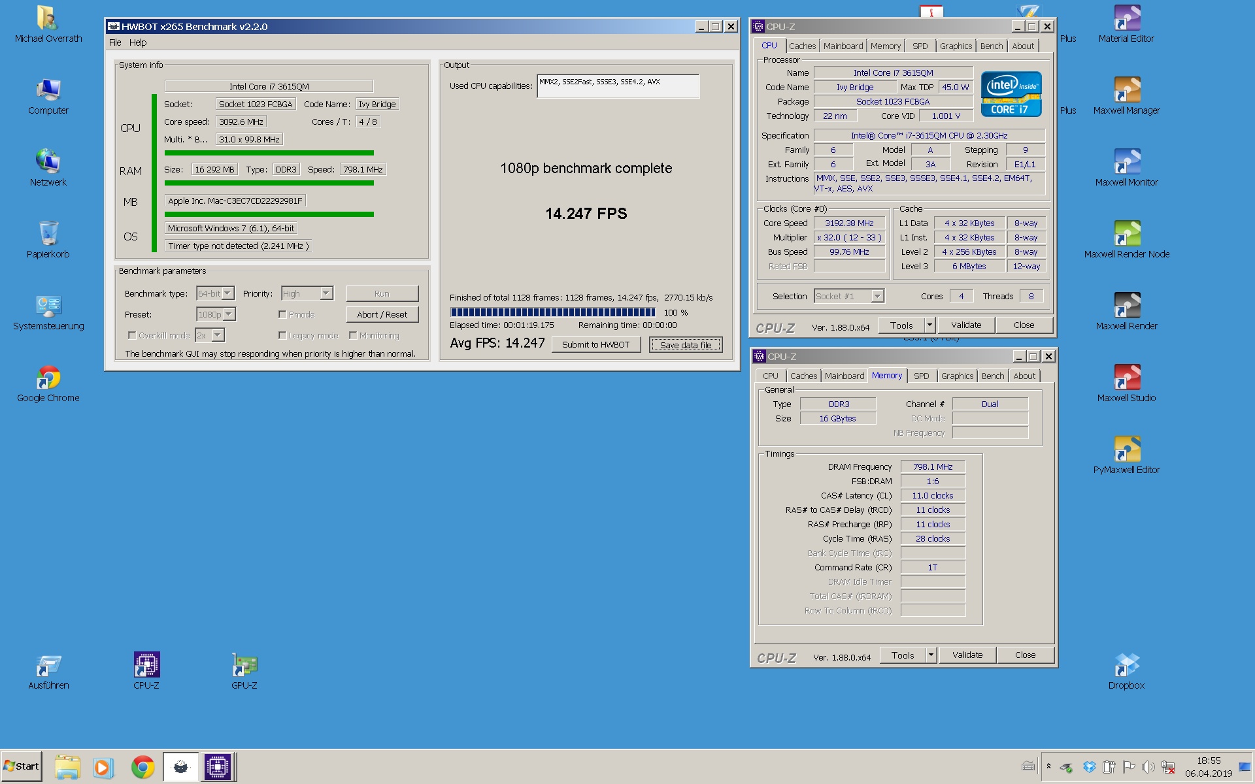Switch to HWBOT benchmark taskbar button
The height and width of the screenshot is (784, 1255).
[180, 767]
